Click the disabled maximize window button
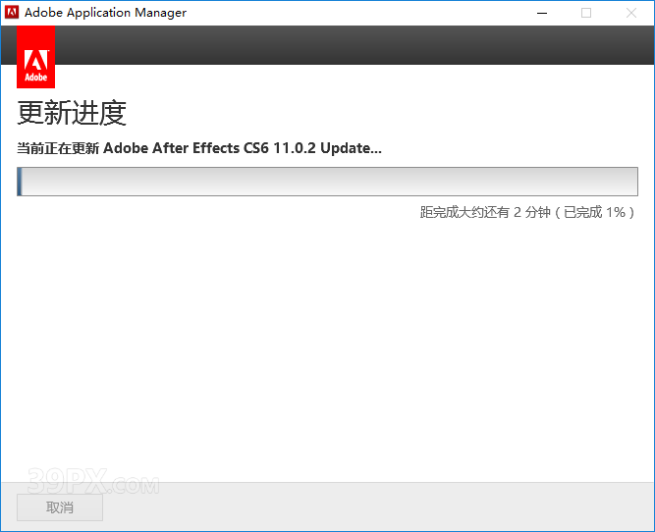The image size is (655, 532). (x=586, y=13)
